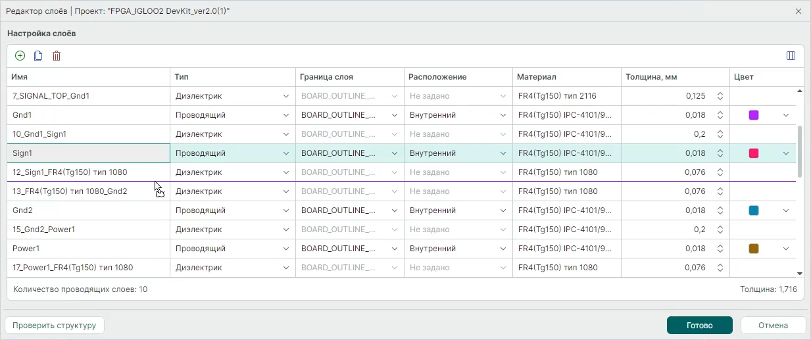Close the layer editor window
Screen dimensions: 811x340
tap(799, 11)
